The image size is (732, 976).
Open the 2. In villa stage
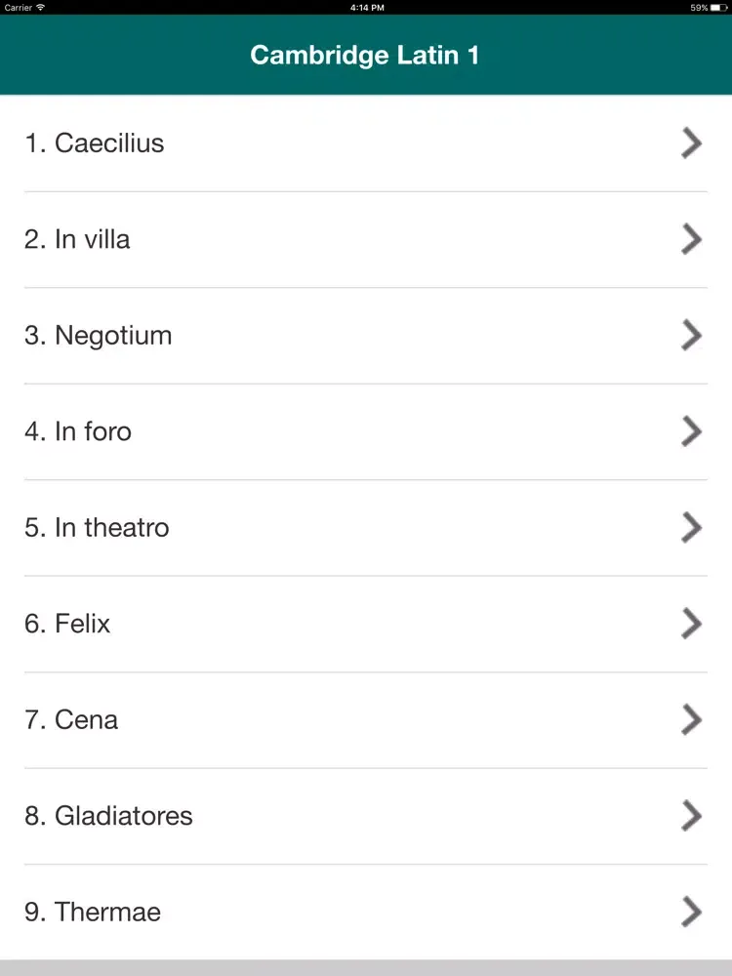point(78,239)
